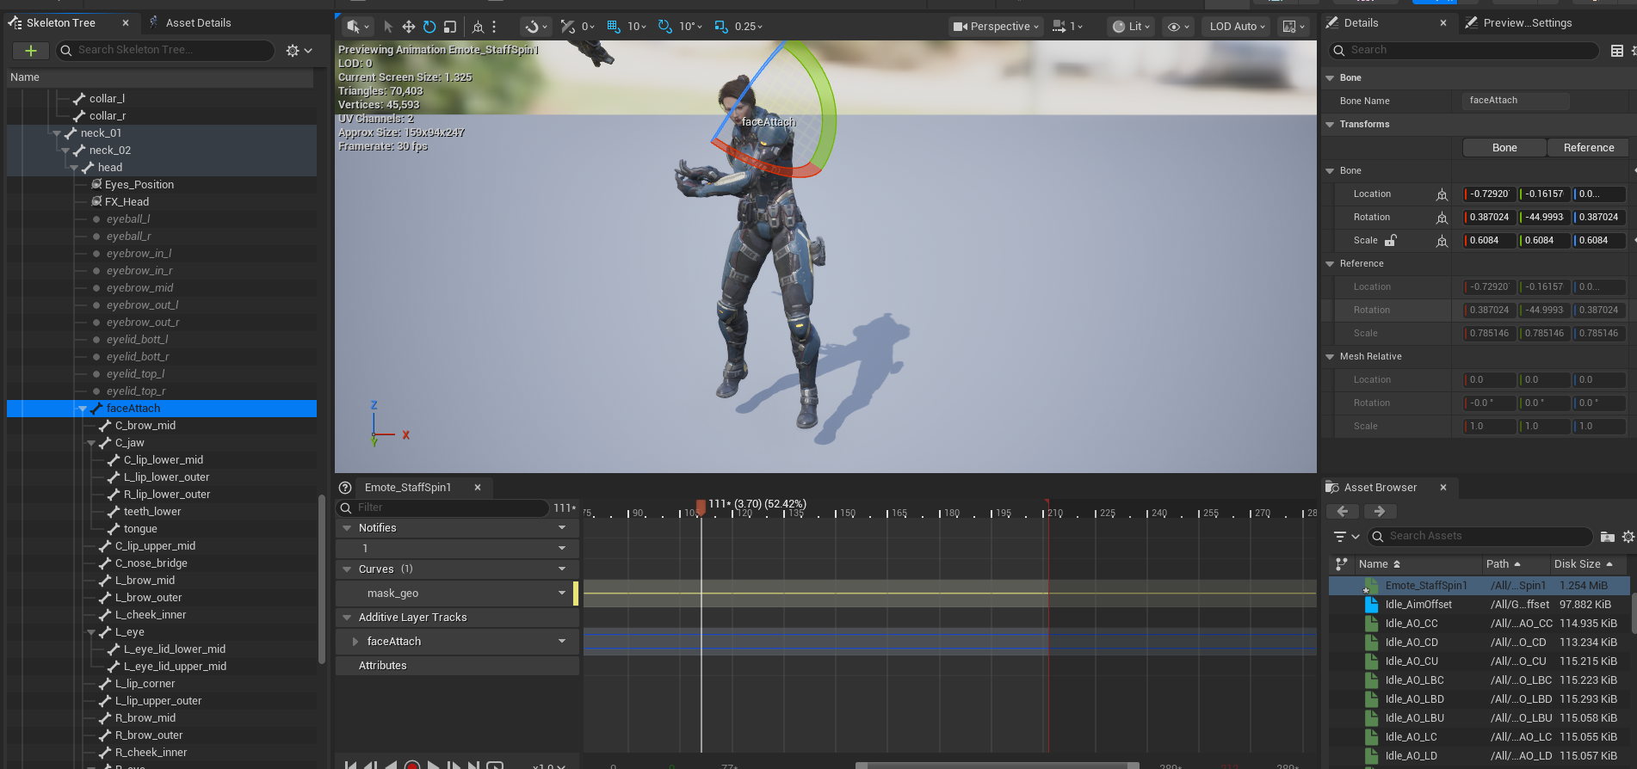Switch to the Asset Details tab
This screenshot has width=1637, height=769.
pos(198,23)
